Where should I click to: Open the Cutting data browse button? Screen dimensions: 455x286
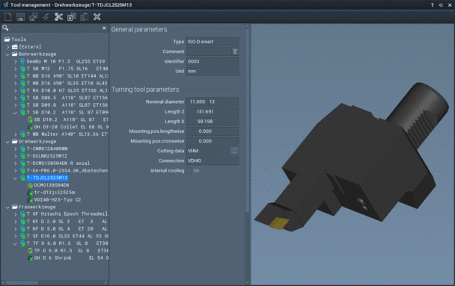[234, 151]
